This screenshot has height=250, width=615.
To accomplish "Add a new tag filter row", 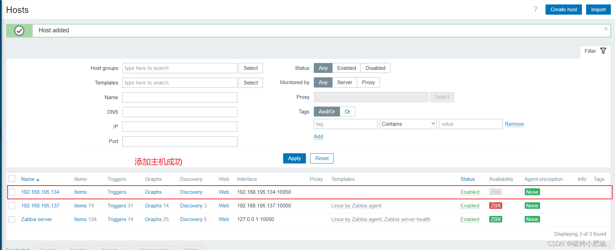I will (x=318, y=137).
